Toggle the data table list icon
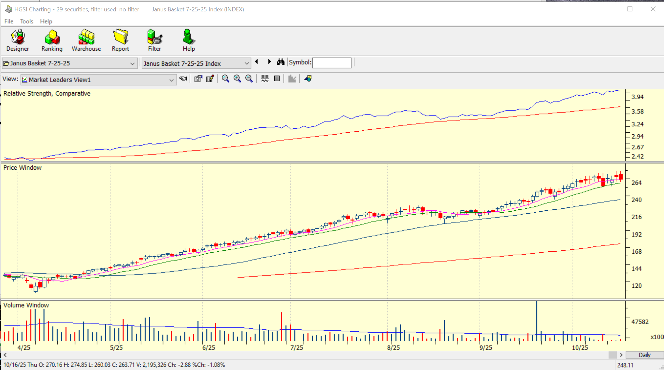The image size is (664, 370). (x=277, y=79)
